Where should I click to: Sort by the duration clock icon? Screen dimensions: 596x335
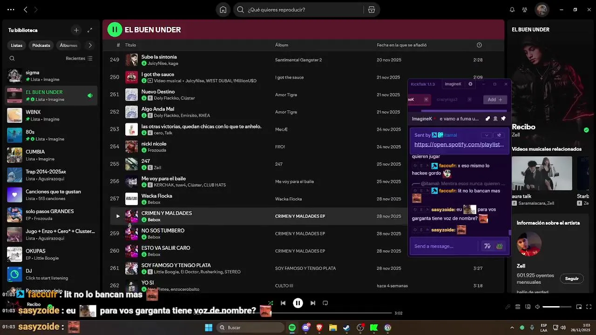click(479, 45)
